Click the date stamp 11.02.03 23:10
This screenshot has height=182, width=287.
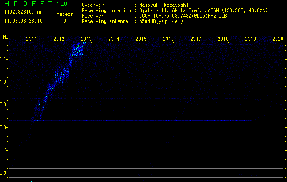point(23,21)
